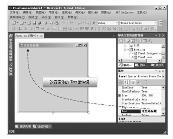Click the Copy toolbar icon
This screenshot has height=139, width=173.
click(51, 23)
